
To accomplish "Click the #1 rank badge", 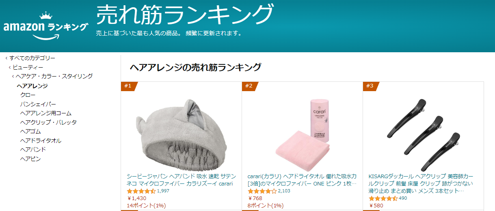I will click(x=129, y=86).
